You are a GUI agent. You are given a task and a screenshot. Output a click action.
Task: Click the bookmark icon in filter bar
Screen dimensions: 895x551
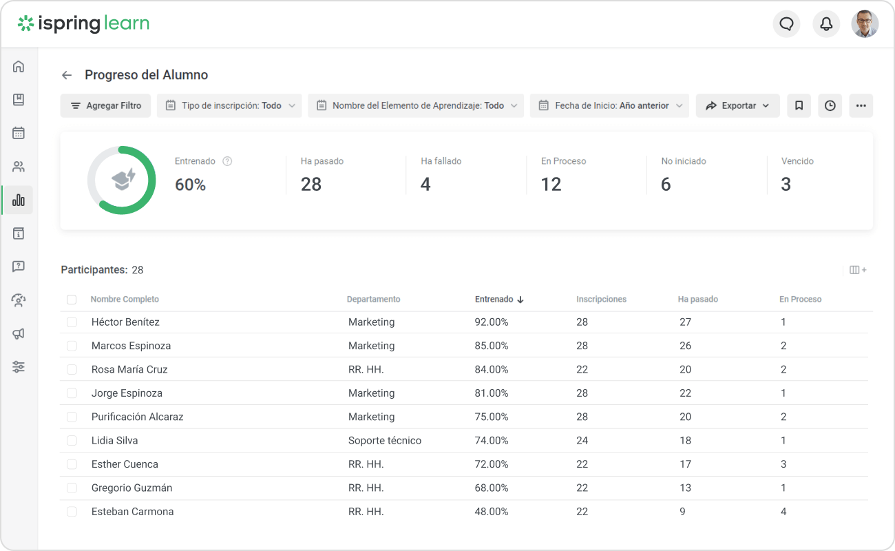[x=799, y=105]
